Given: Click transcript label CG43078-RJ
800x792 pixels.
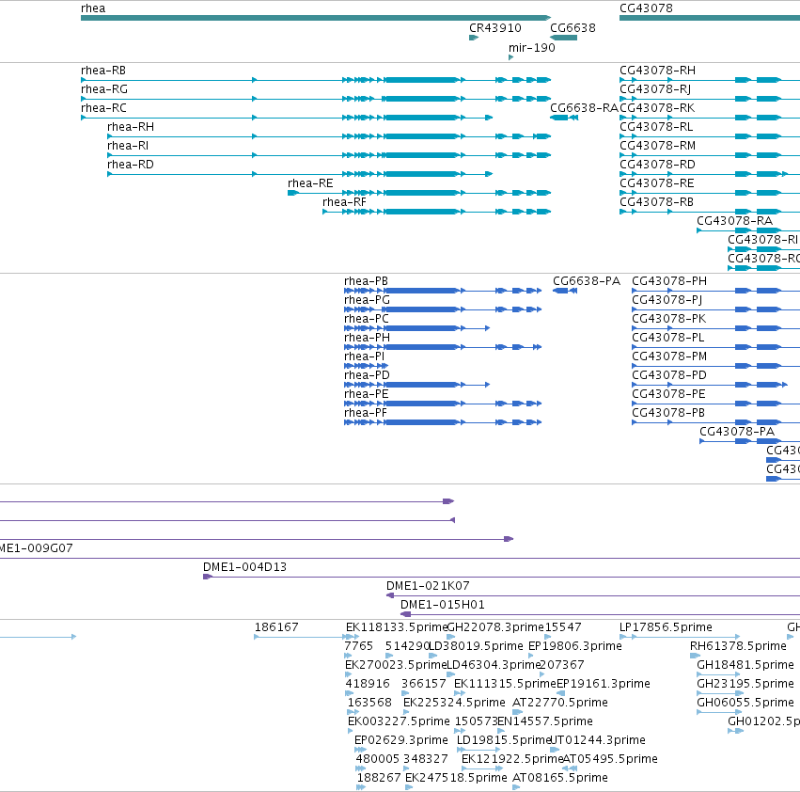Looking at the screenshot, I should pos(655,89).
